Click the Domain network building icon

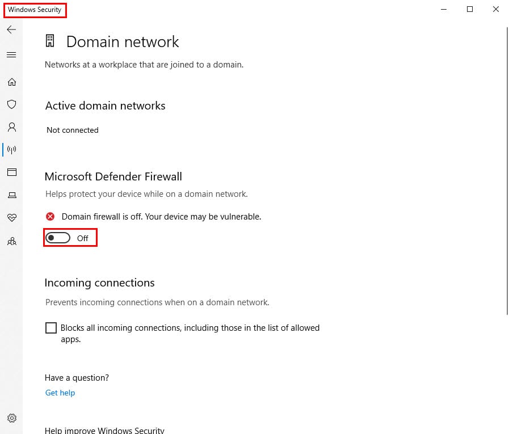coord(51,41)
